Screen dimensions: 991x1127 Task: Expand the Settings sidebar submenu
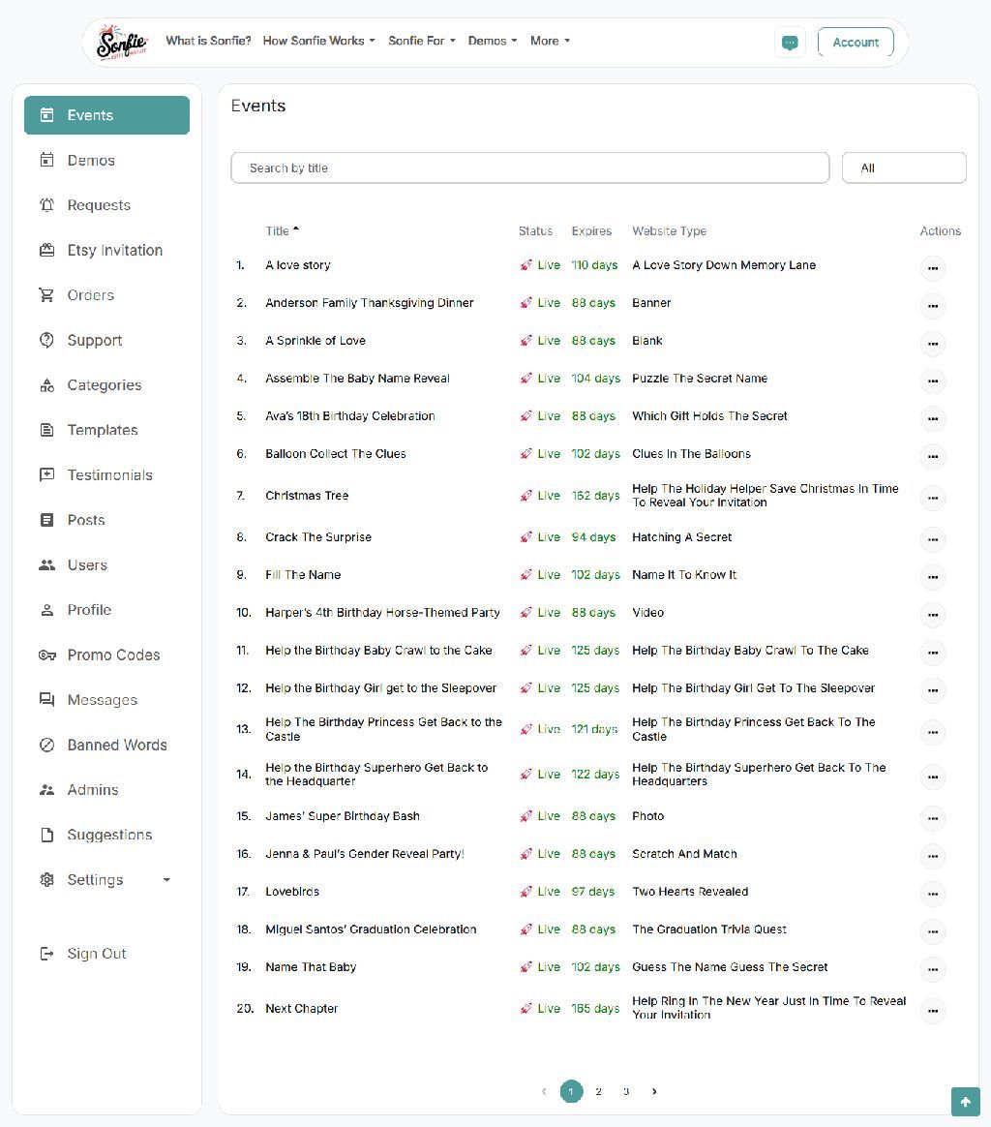(166, 880)
